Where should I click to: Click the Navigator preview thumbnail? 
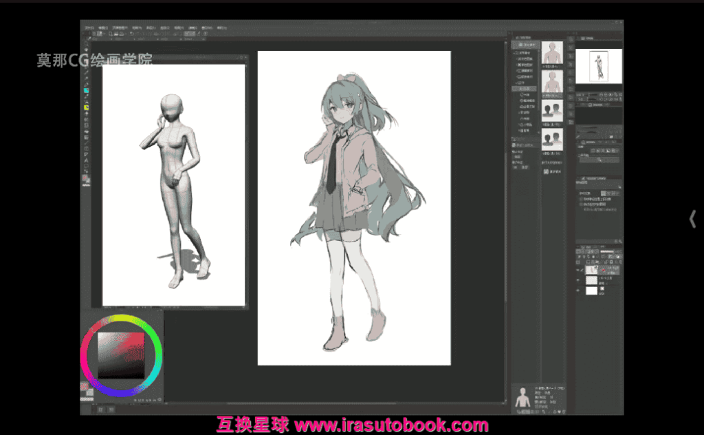click(x=599, y=66)
